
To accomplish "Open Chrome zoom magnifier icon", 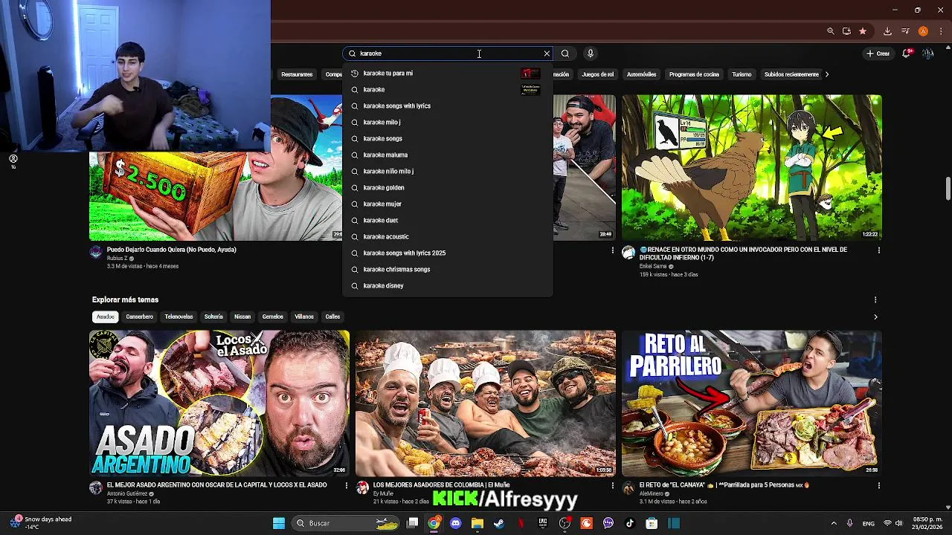I will click(831, 31).
